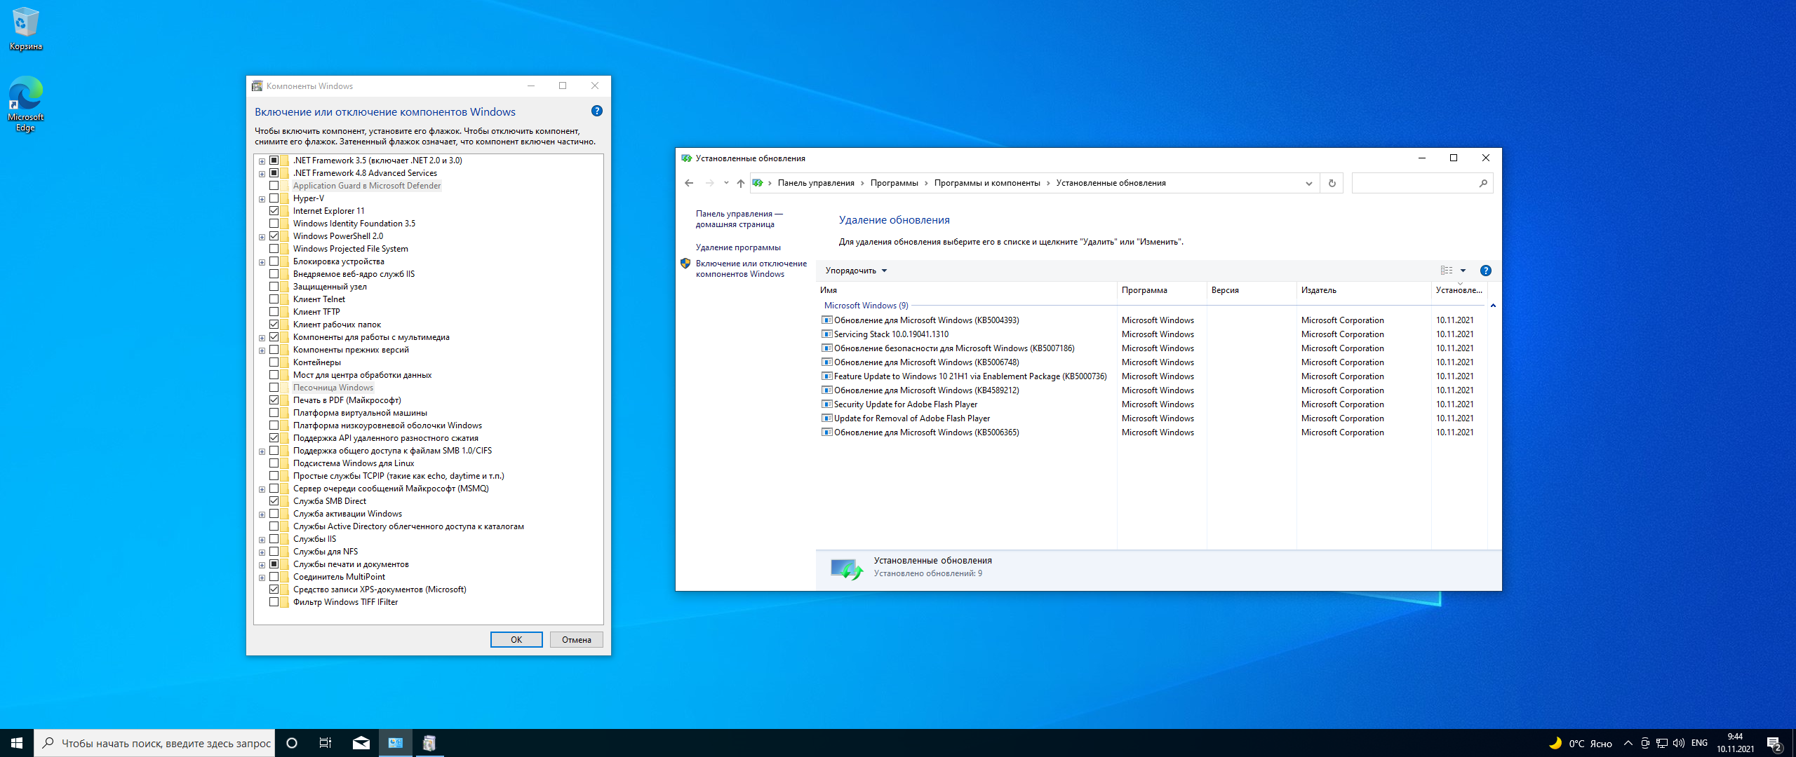
Task: Click the magnifier icon in the updates search box
Action: (1483, 183)
